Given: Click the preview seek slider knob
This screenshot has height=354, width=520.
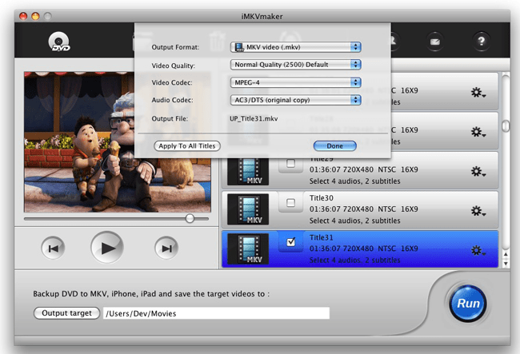Looking at the screenshot, I should point(190,218).
